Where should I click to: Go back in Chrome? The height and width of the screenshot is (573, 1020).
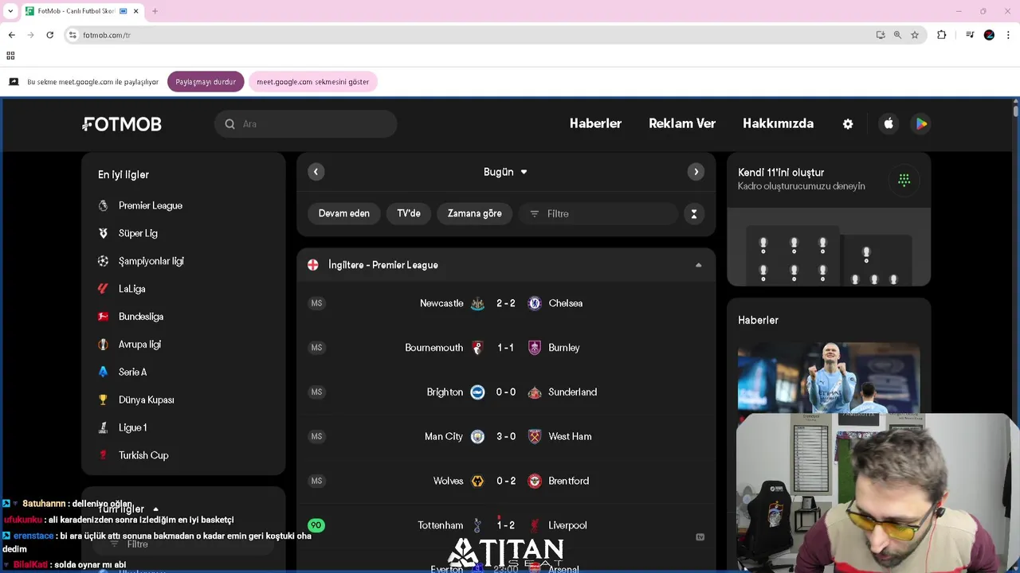(11, 35)
